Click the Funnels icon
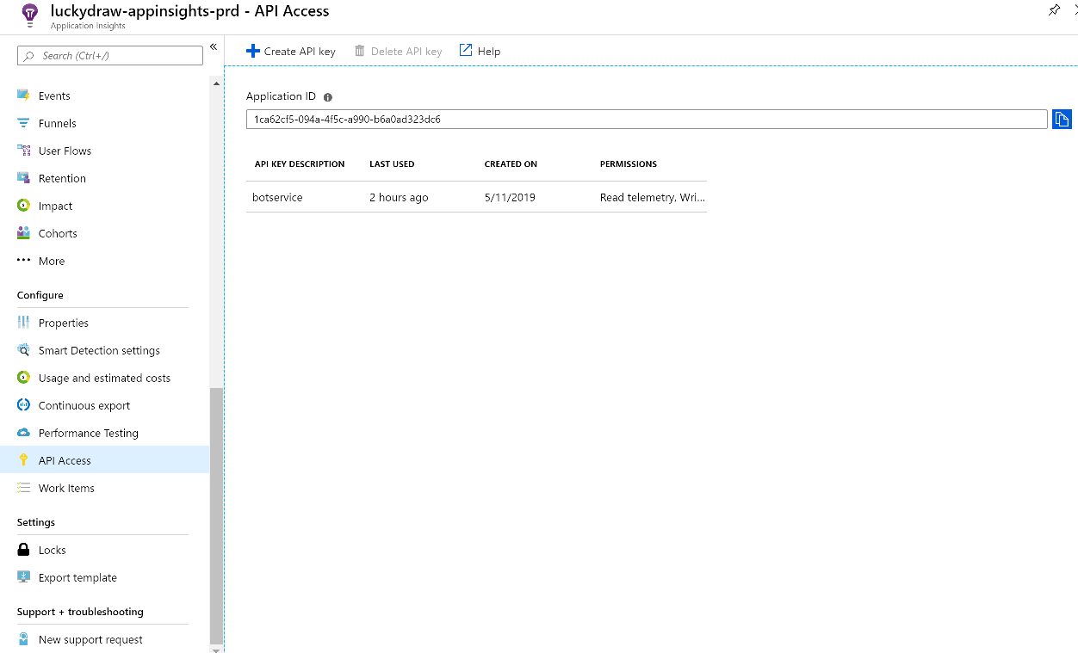Image resolution: width=1078 pixels, height=653 pixels. point(24,123)
